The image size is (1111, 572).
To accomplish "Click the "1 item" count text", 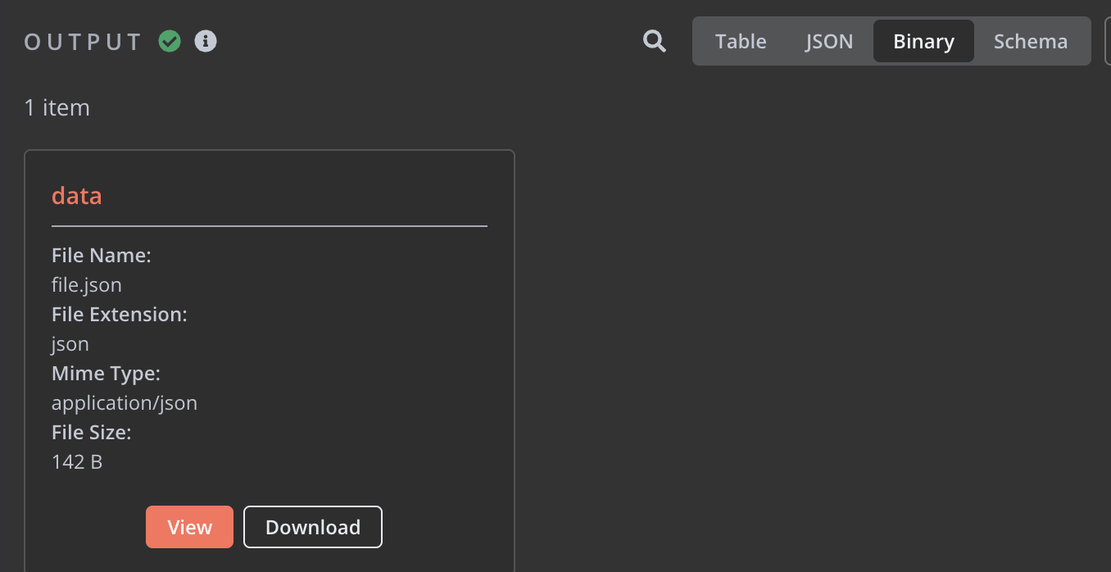I will click(x=57, y=107).
